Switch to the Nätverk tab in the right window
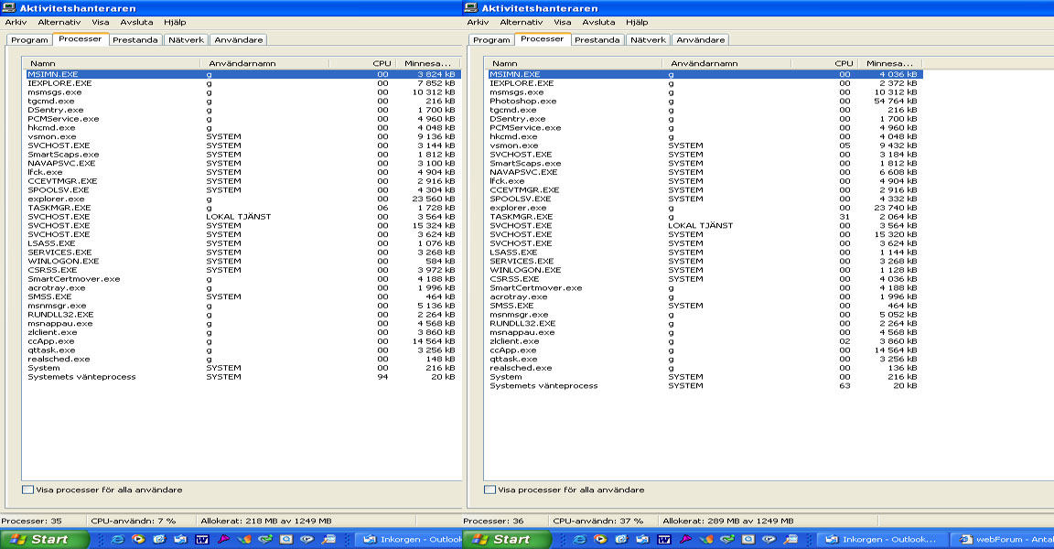This screenshot has height=549, width=1054. (648, 39)
